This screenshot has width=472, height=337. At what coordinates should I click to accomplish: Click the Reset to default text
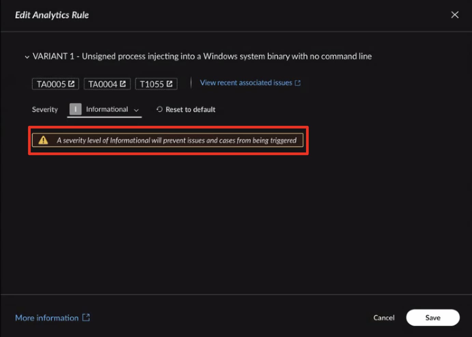(190, 110)
